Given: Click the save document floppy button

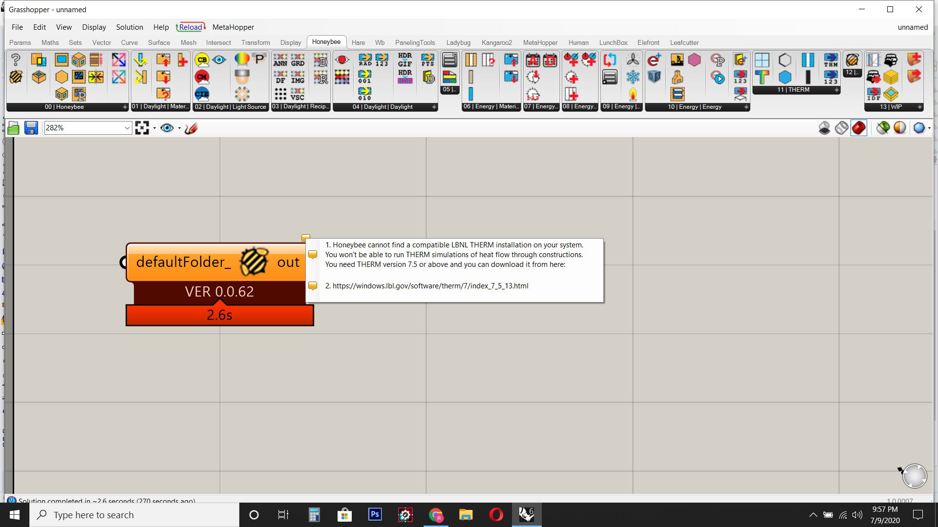Looking at the screenshot, I should tap(31, 128).
